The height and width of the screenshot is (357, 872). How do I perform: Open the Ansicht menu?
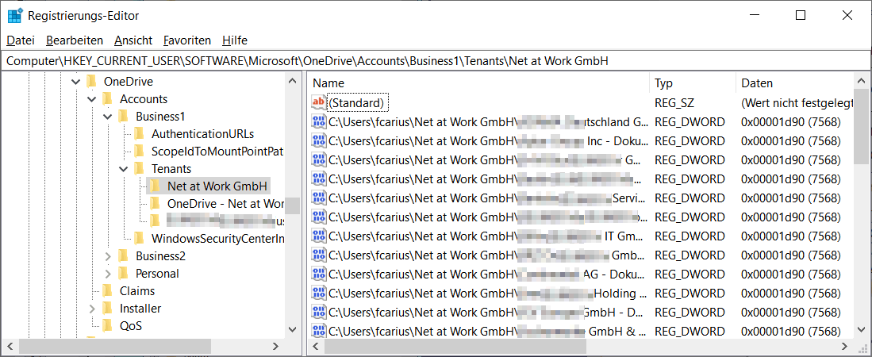[133, 40]
